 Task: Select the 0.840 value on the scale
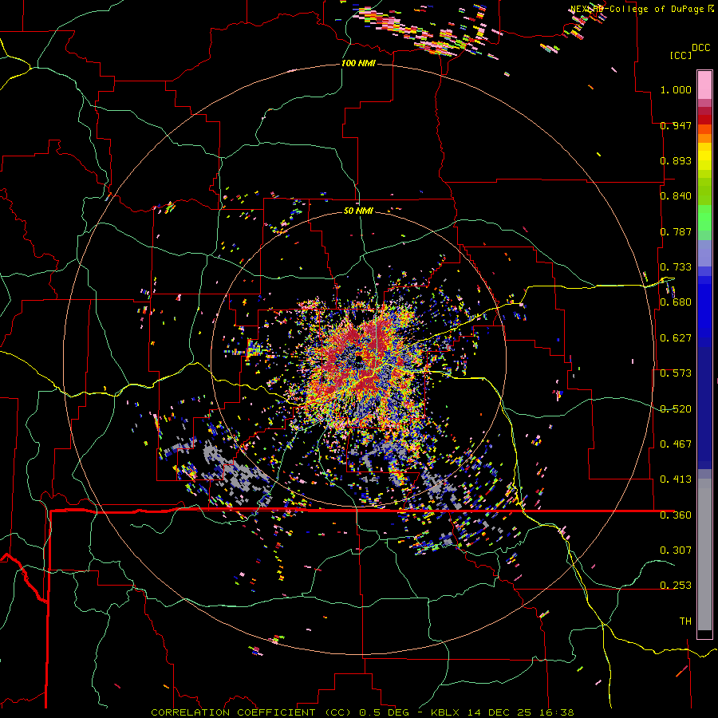click(x=676, y=196)
